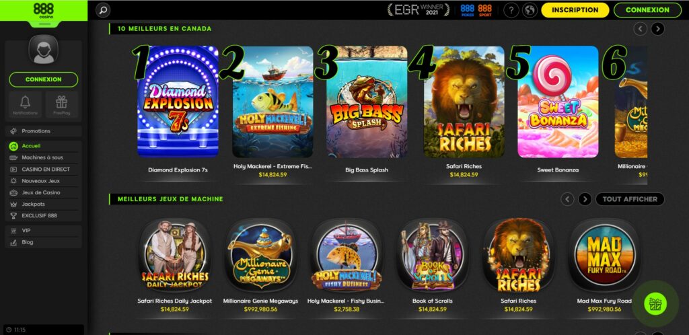The width and height of the screenshot is (689, 335).
Task: Go to Machines à sous menu
Action: pos(44,157)
